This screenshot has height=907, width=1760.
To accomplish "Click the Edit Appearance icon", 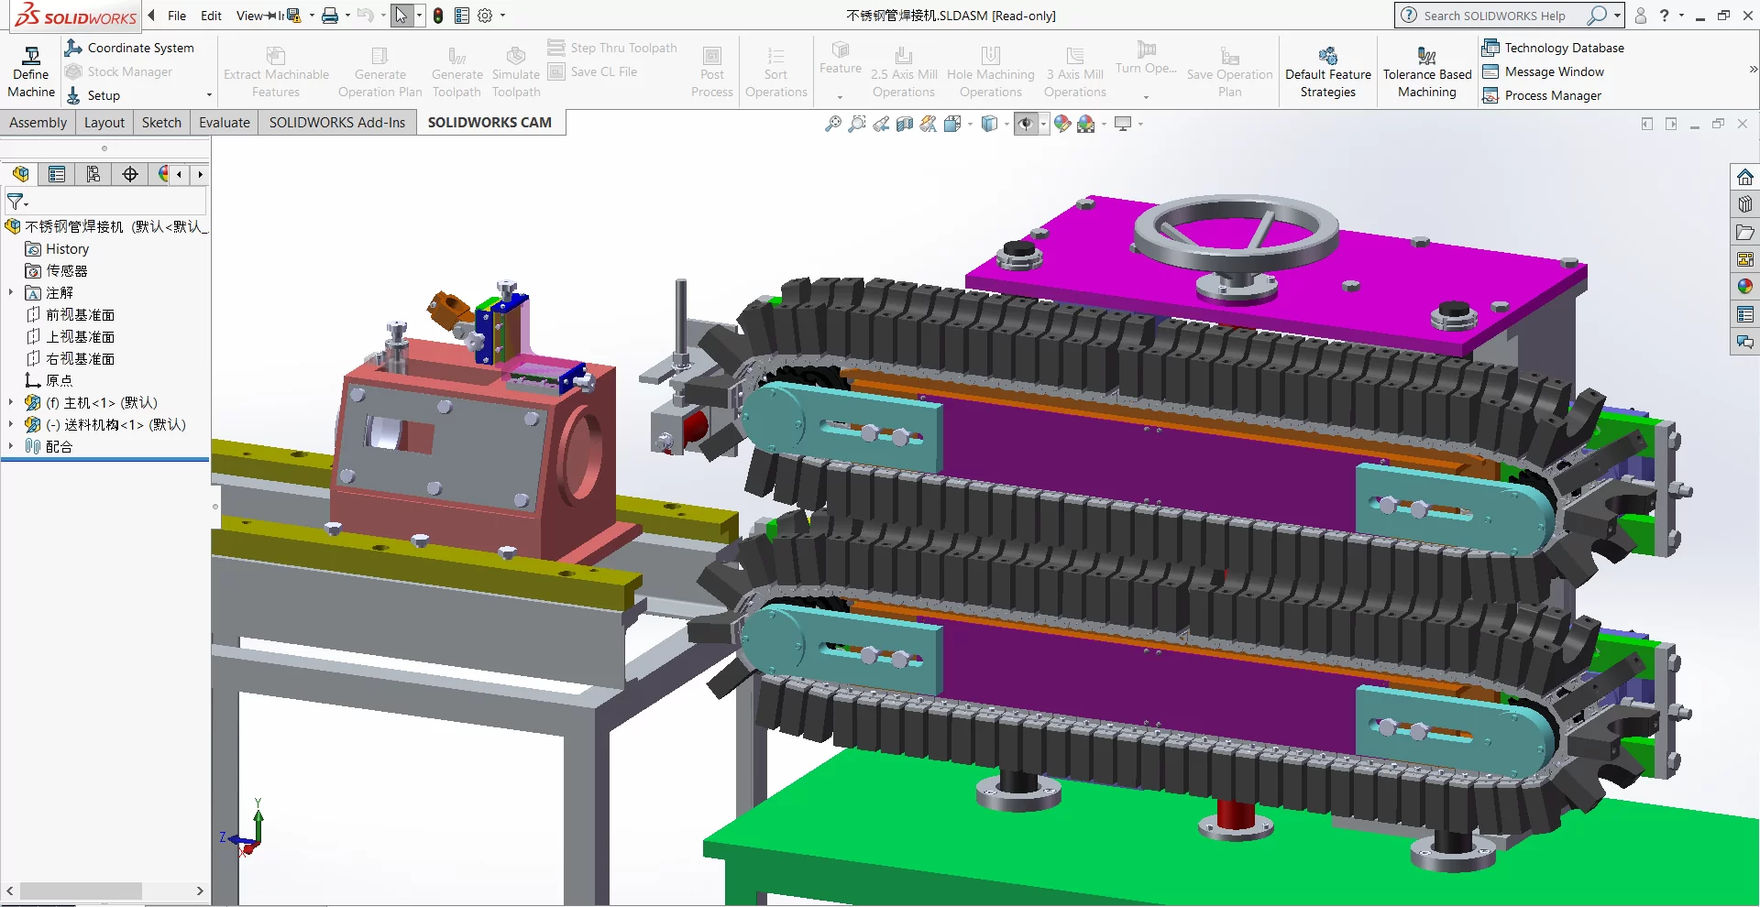I will pyautogui.click(x=1062, y=124).
